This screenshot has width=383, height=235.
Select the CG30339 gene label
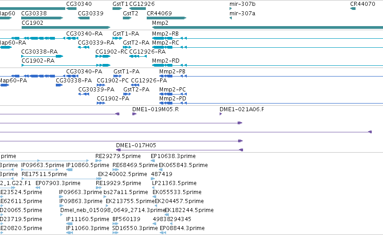tap(90, 13)
